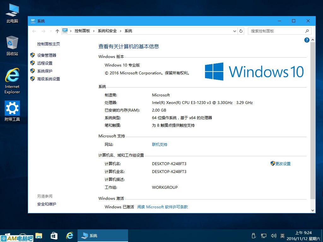Open 控制面板主页 in the sidebar
Image resolution: width=323 pixels, height=242 pixels.
tap(48, 44)
